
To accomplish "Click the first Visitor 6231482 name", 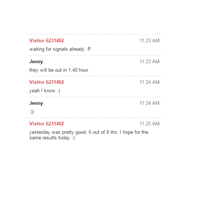I will (x=47, y=41).
